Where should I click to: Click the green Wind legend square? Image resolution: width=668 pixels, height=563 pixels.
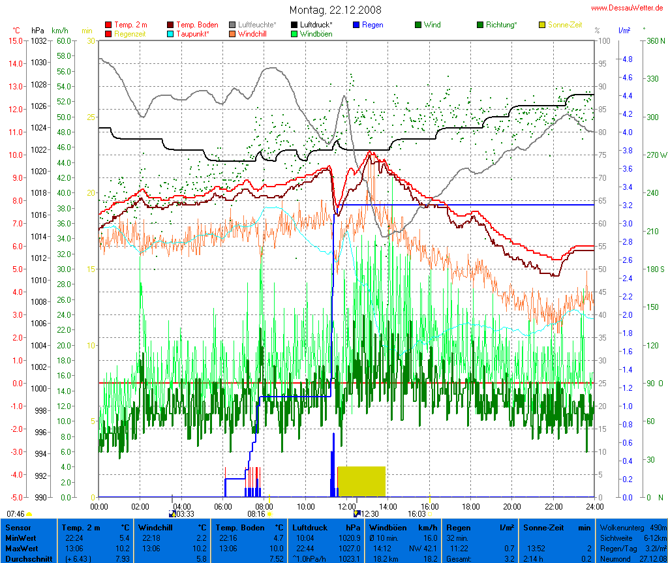418,25
